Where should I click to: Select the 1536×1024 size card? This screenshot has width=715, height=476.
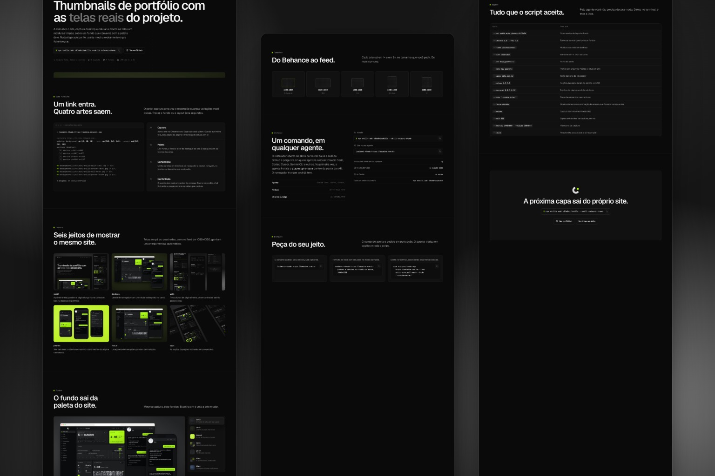point(289,84)
